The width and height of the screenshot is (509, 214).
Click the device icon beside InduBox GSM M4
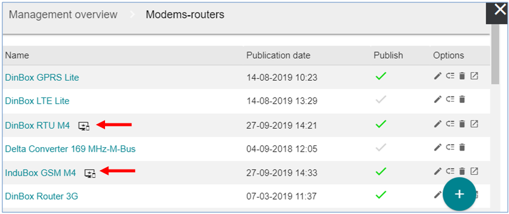pos(90,174)
